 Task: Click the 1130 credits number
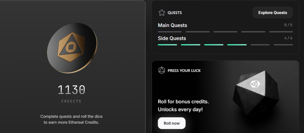pyautogui.click(x=72, y=90)
